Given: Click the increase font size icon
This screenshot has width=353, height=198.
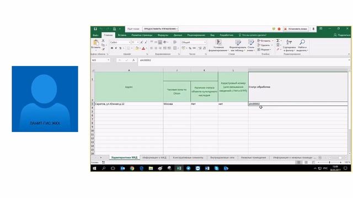Looking at the screenshot, I should click(142, 42).
